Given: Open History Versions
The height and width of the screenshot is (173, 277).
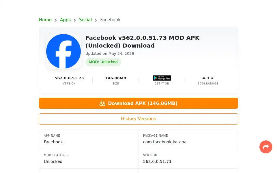Looking at the screenshot, I should click(138, 119).
